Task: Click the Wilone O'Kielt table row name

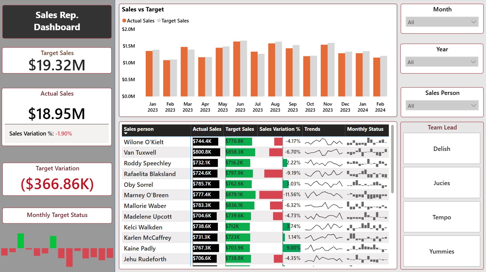Action: click(144, 142)
